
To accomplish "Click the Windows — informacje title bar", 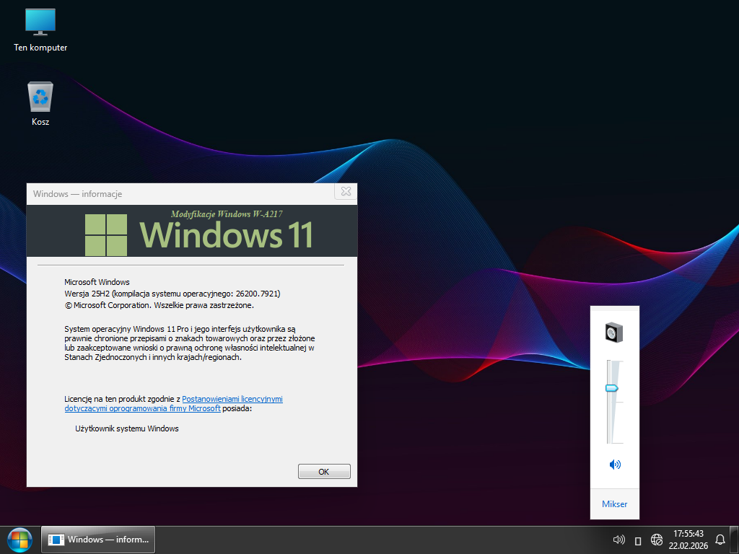I will coord(180,193).
